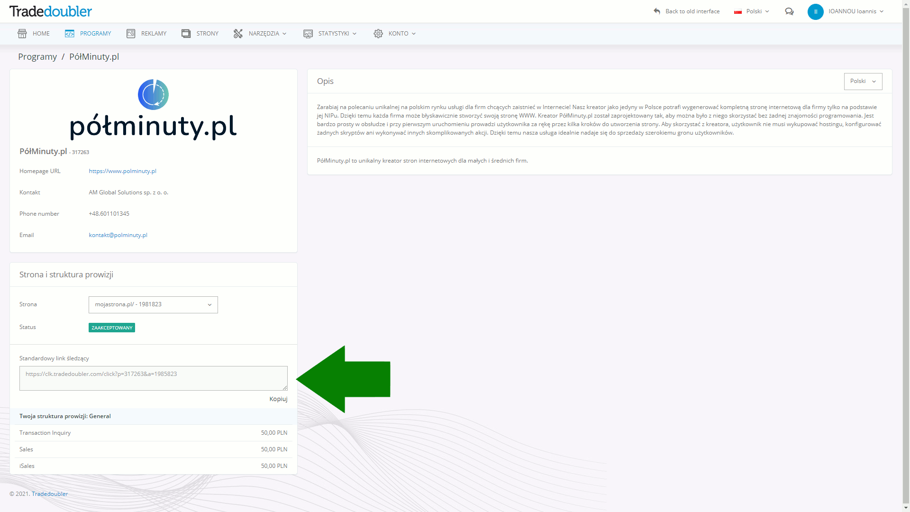Click the Home store icon

click(22, 34)
